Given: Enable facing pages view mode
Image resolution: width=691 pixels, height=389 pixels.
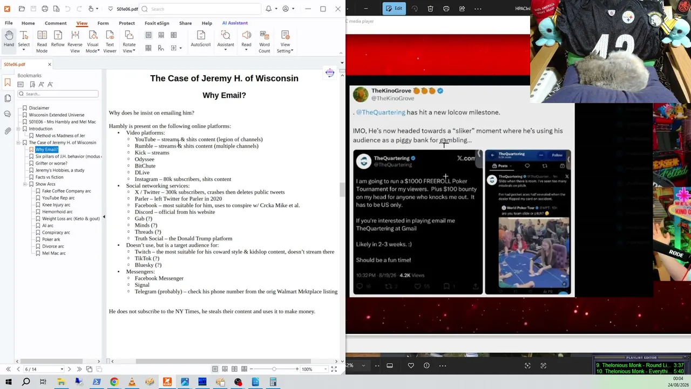Looking at the screenshot, I should pos(234,369).
